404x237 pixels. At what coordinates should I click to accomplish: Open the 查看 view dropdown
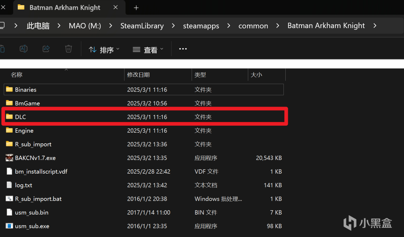point(148,49)
